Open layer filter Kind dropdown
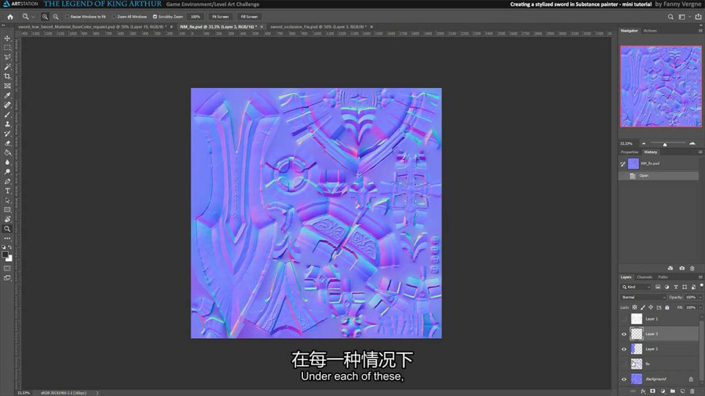 tap(636, 287)
